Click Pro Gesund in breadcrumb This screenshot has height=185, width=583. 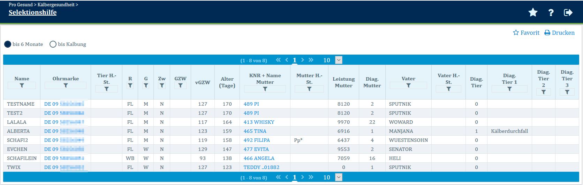click(x=21, y=5)
